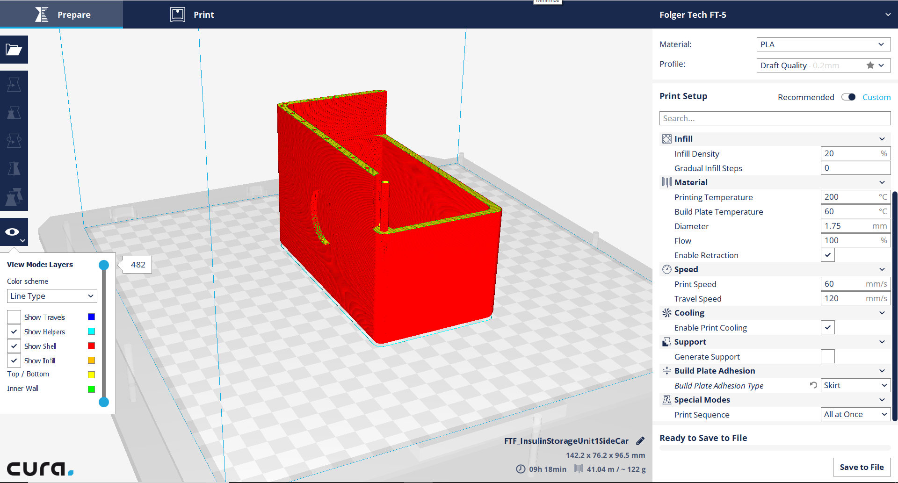Click the filament usage spool icon
The image size is (898, 483).
pos(579,469)
